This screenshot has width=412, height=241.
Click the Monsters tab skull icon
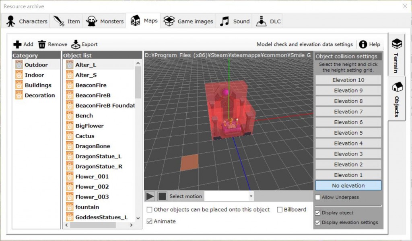[91, 21]
